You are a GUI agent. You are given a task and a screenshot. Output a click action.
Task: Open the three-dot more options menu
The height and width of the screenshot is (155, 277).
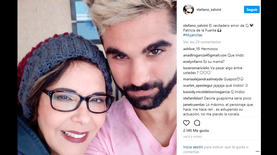click(x=258, y=151)
